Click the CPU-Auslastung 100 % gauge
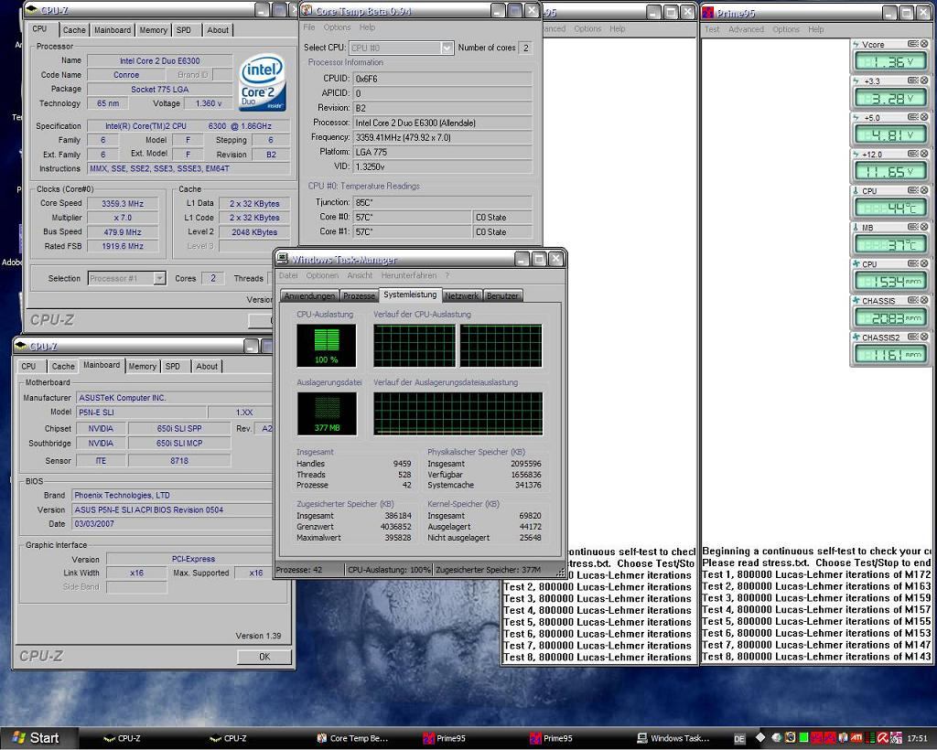937x750 pixels. tap(327, 346)
